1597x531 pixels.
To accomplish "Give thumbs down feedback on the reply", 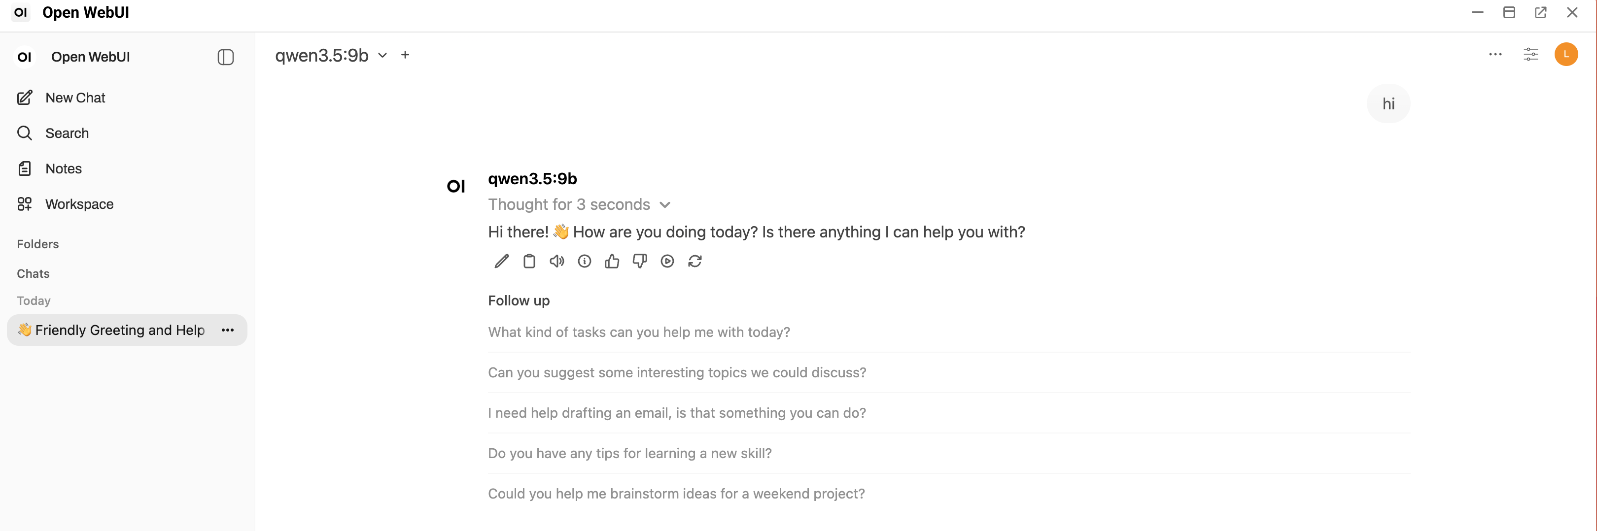I will (x=640, y=261).
